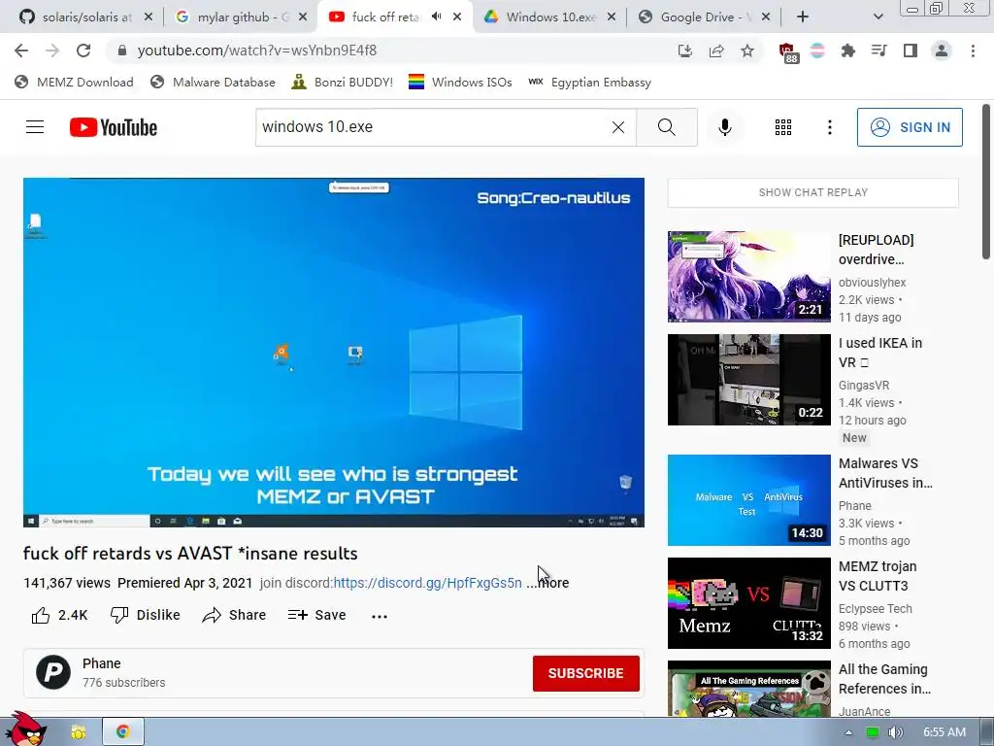
Task: Show hidden tray icons arrow
Action: (x=848, y=732)
